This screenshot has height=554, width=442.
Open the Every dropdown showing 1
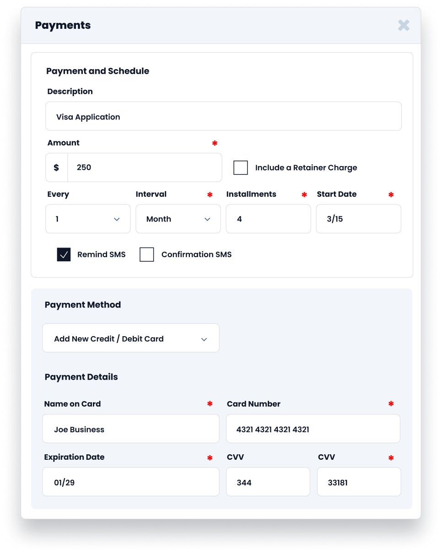click(88, 219)
